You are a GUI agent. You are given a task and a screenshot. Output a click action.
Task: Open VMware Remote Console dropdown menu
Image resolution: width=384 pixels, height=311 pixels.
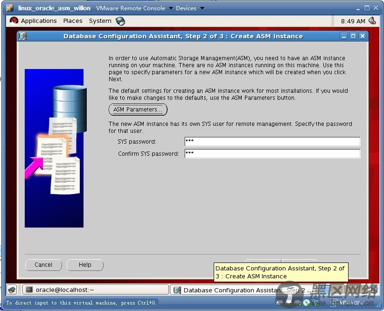pos(134,8)
